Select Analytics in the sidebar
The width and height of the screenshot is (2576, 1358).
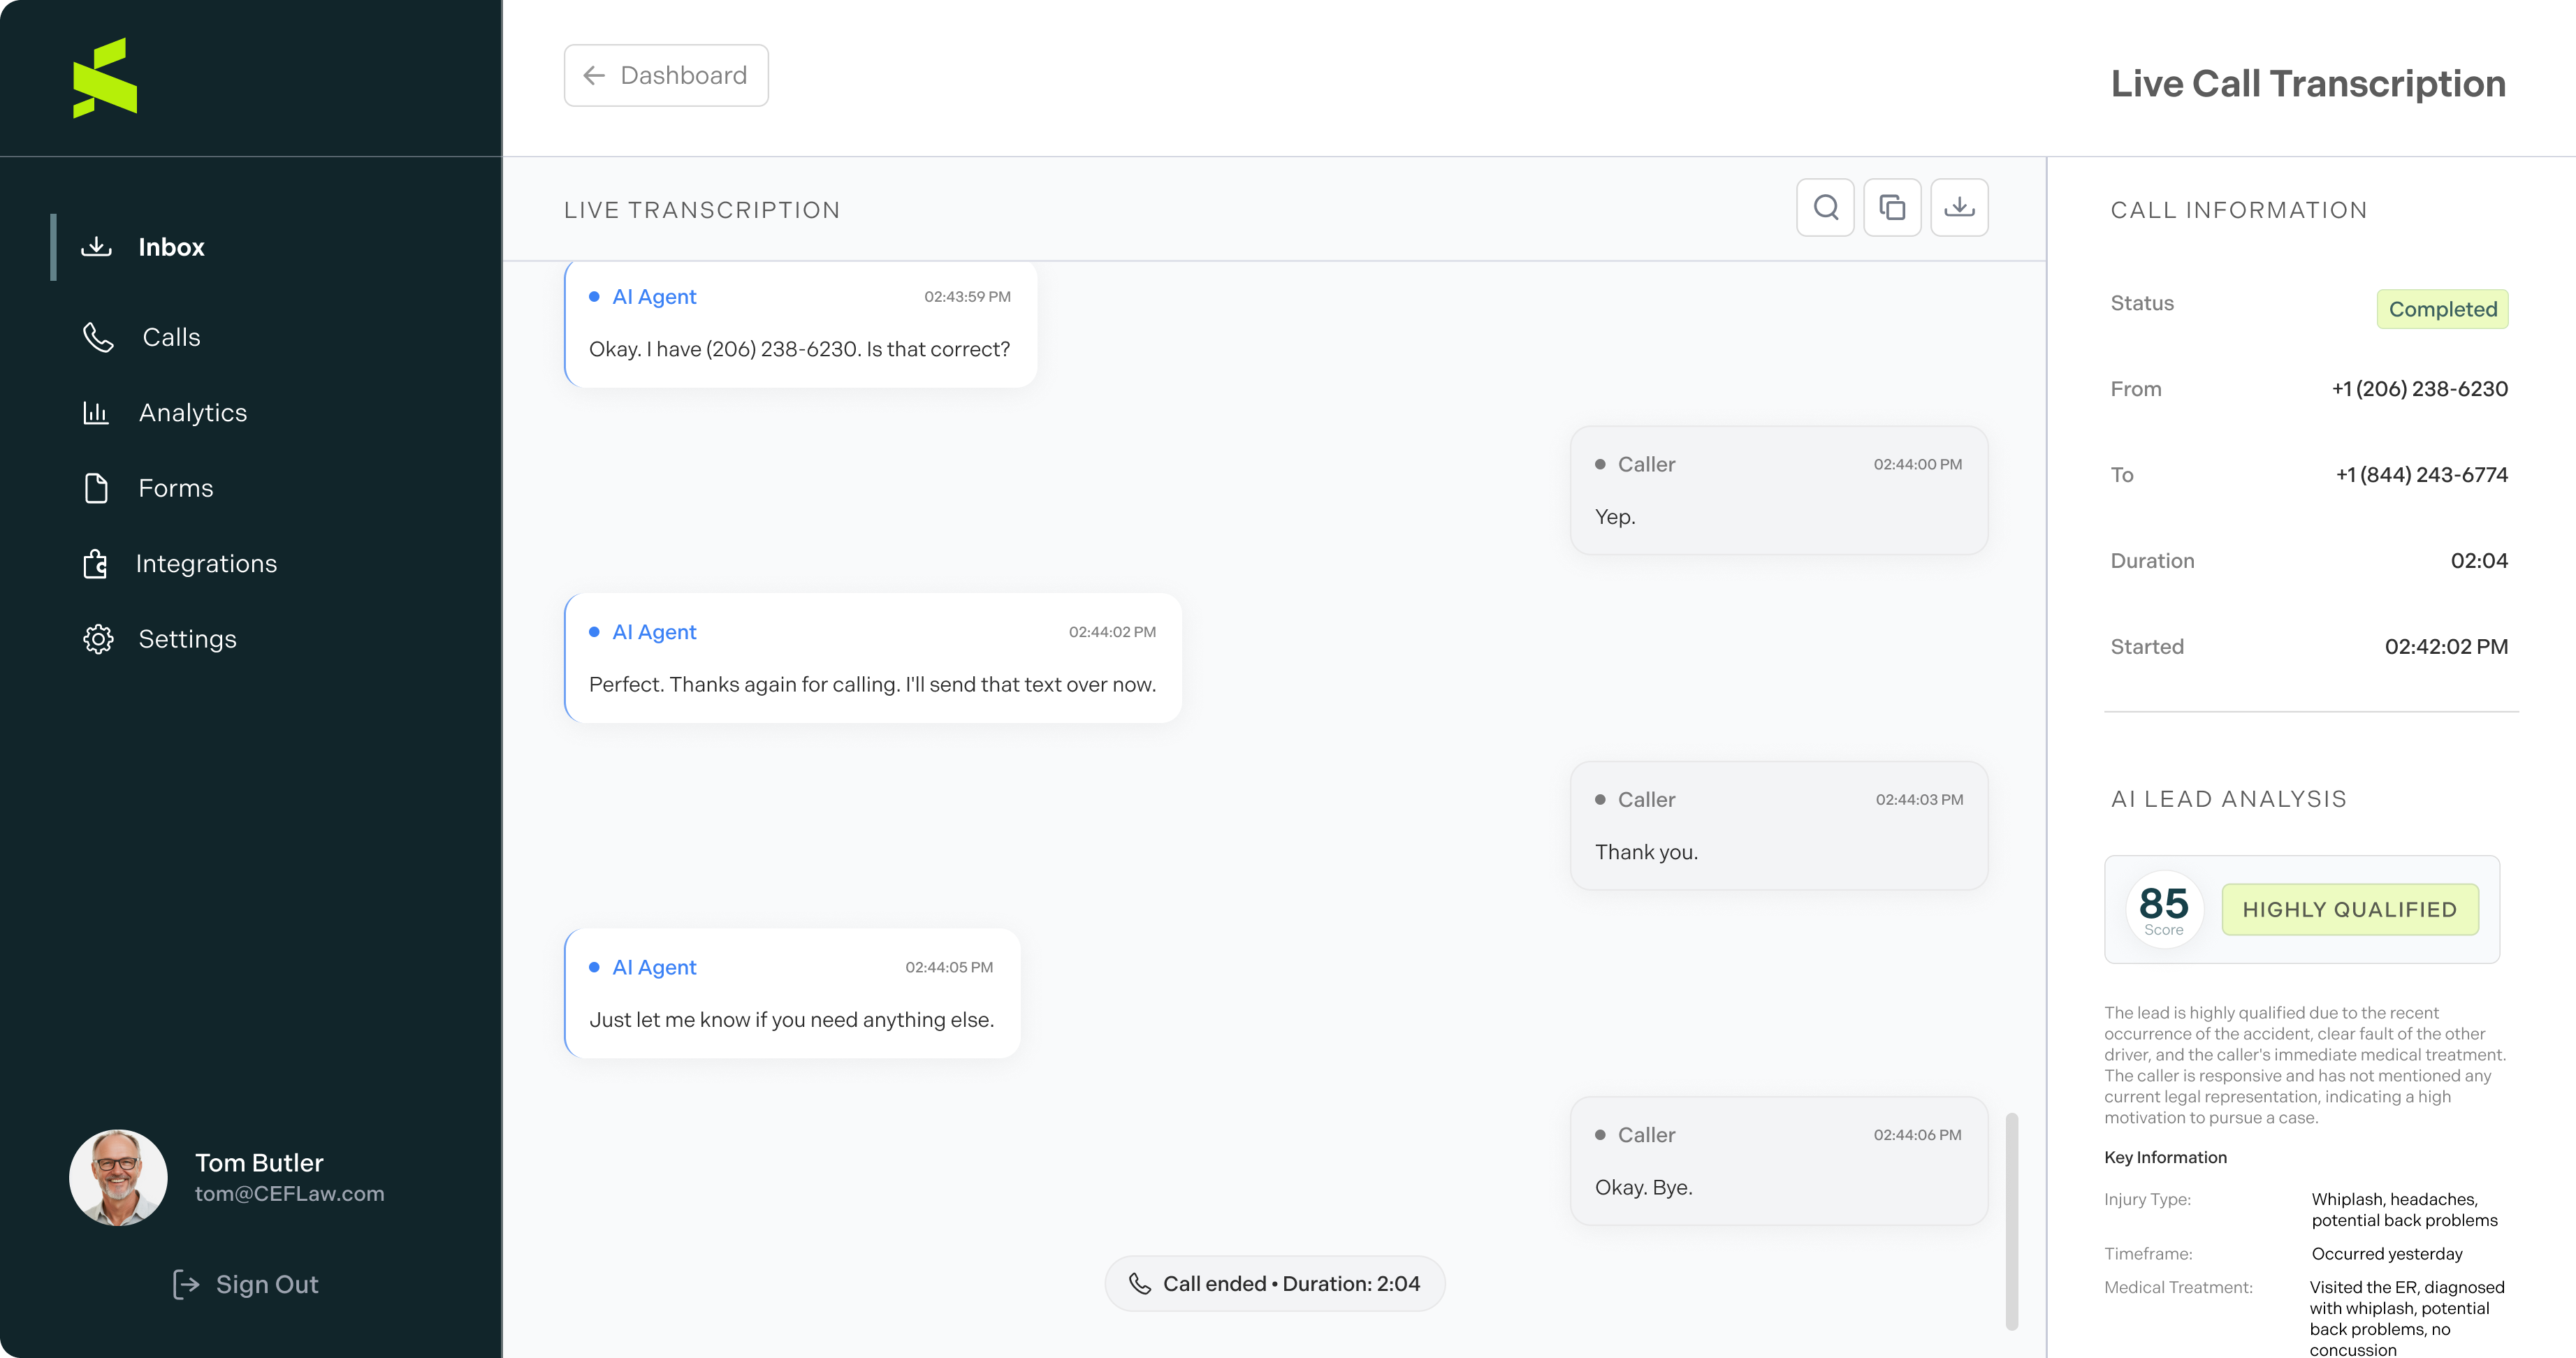[x=193, y=413]
